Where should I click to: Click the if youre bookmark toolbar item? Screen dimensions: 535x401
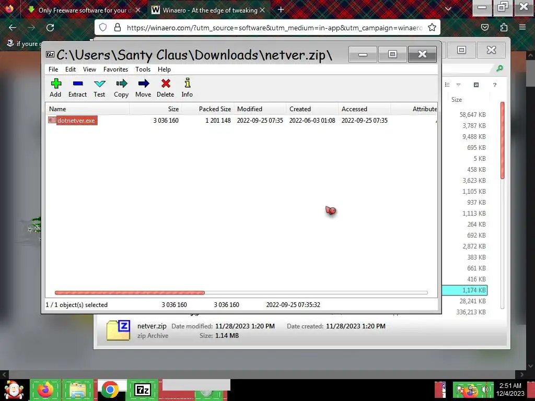23,44
